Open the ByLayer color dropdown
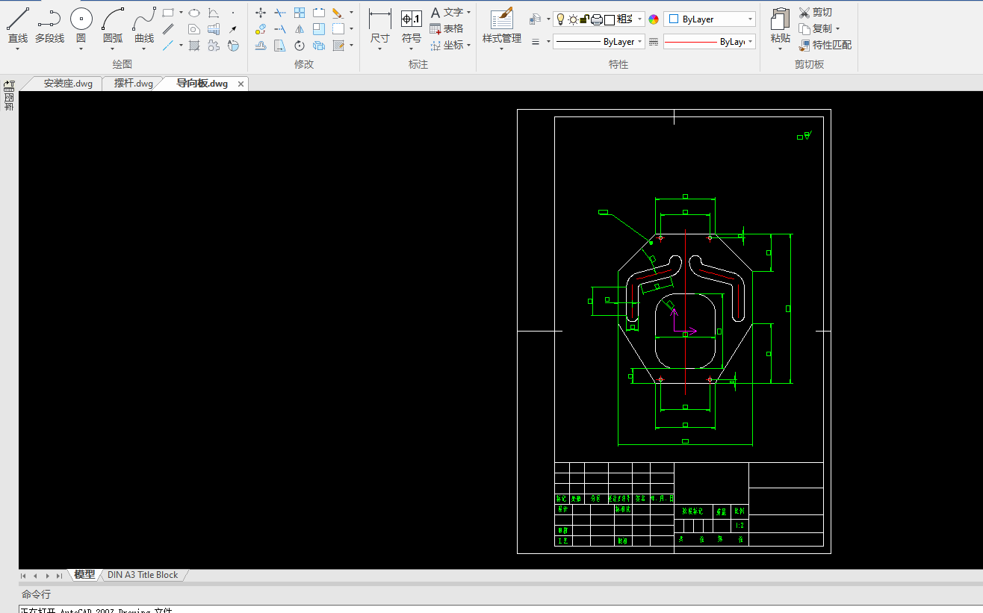This screenshot has width=983, height=613. tap(709, 19)
